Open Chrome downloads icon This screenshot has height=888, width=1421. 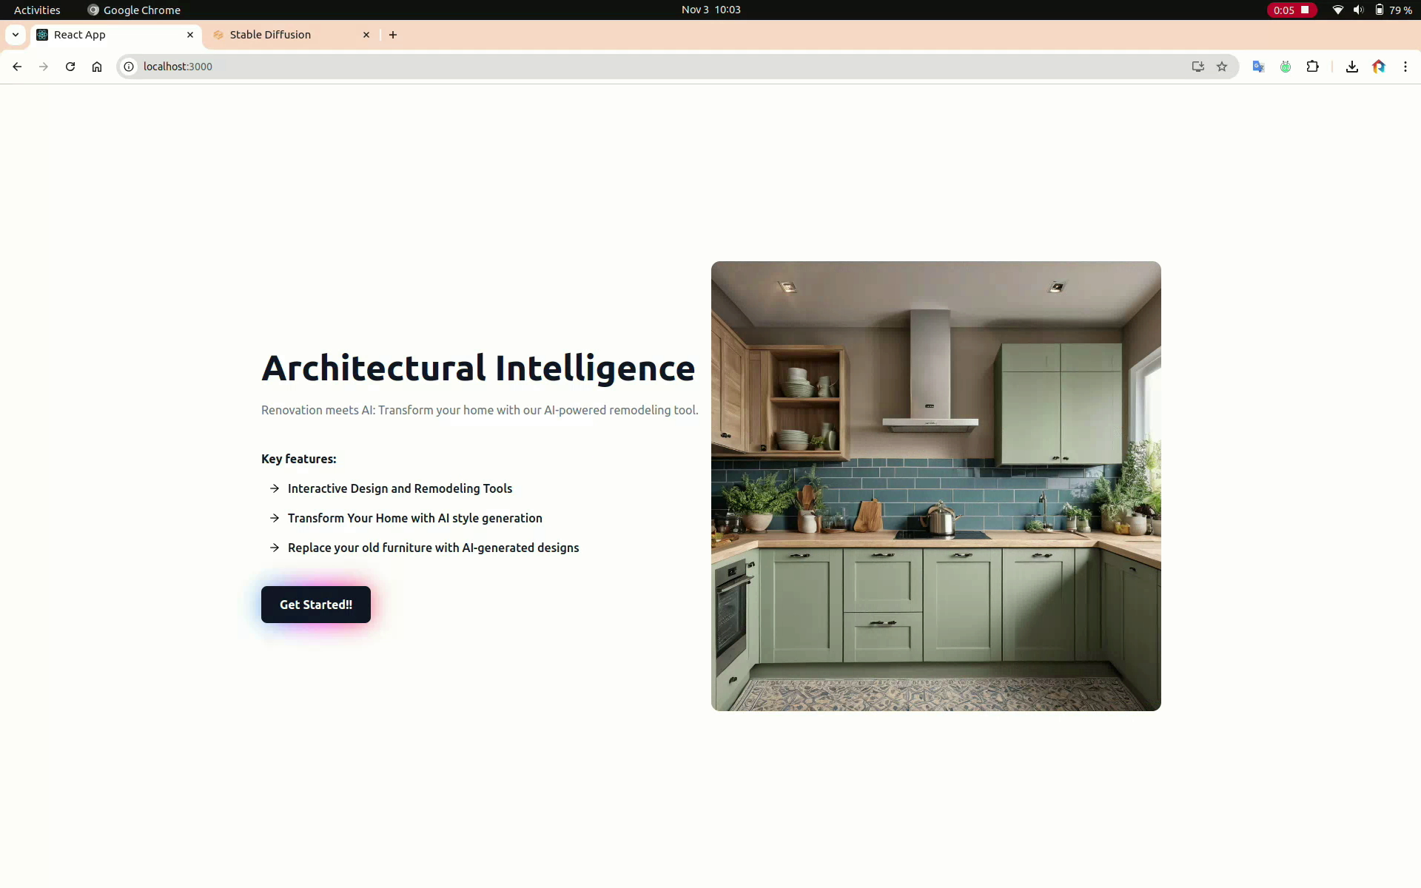point(1351,67)
